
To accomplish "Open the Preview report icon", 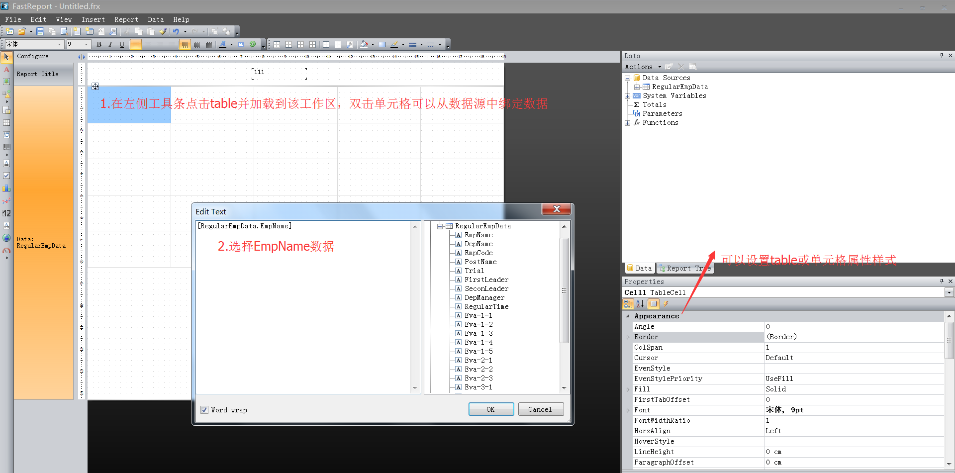I will [64, 31].
